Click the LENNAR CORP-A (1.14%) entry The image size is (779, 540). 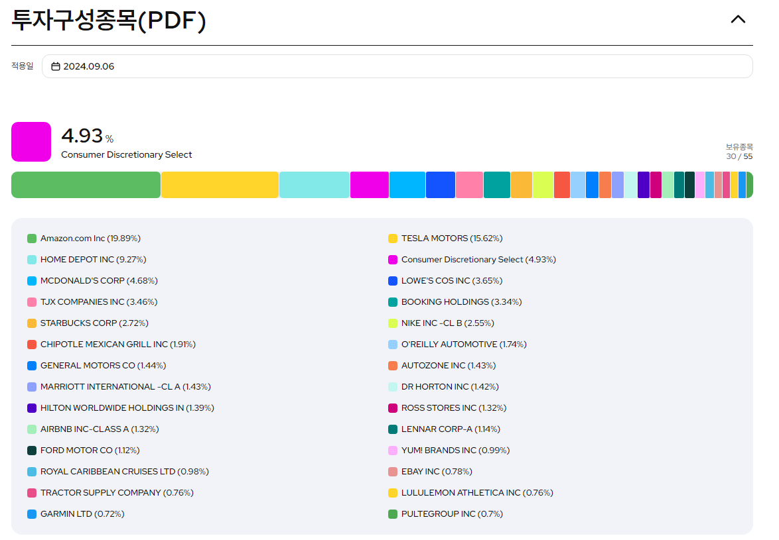click(444, 429)
